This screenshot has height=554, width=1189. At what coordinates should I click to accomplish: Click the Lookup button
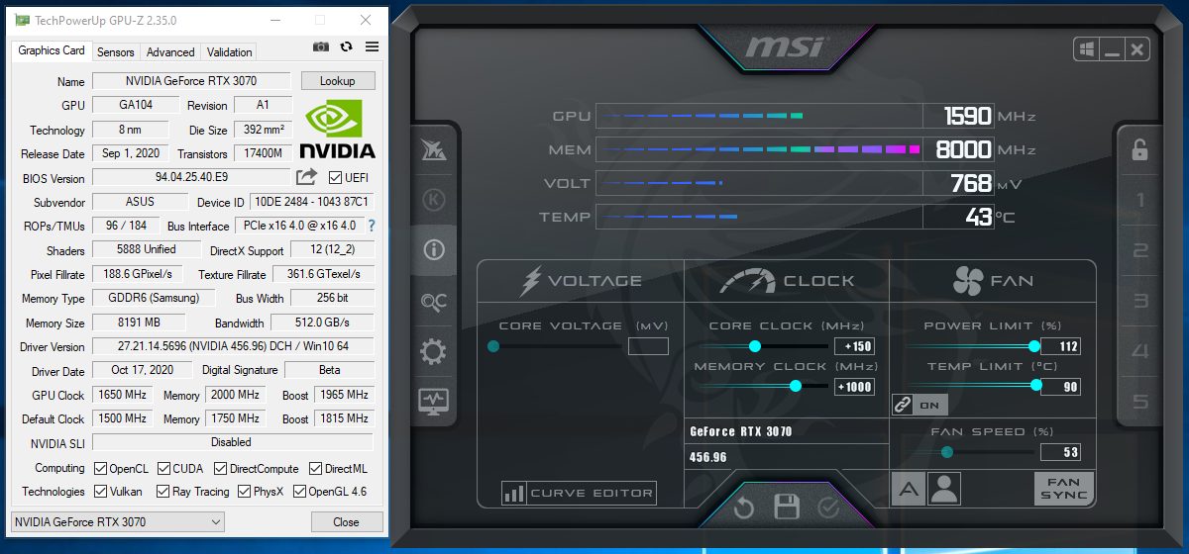(337, 81)
